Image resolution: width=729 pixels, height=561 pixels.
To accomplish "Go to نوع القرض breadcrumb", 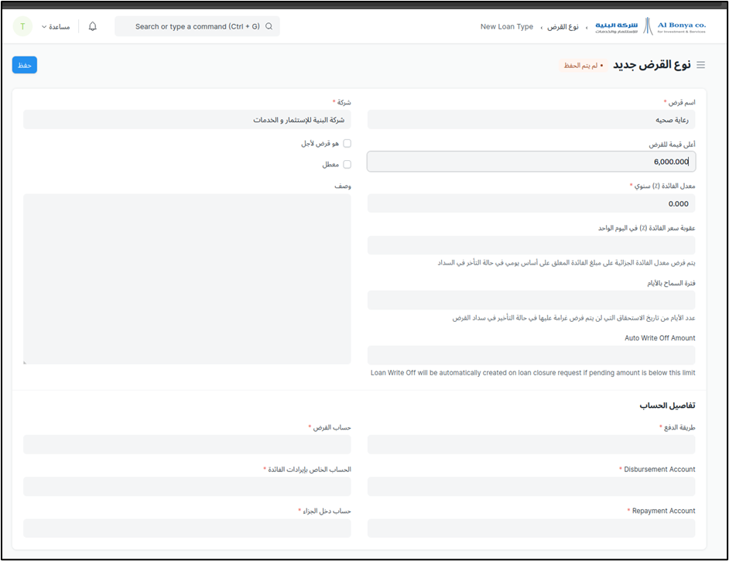I will (563, 26).
